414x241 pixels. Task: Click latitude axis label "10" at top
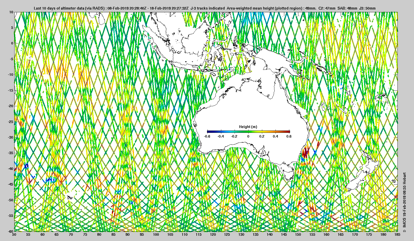(x=11, y=12)
